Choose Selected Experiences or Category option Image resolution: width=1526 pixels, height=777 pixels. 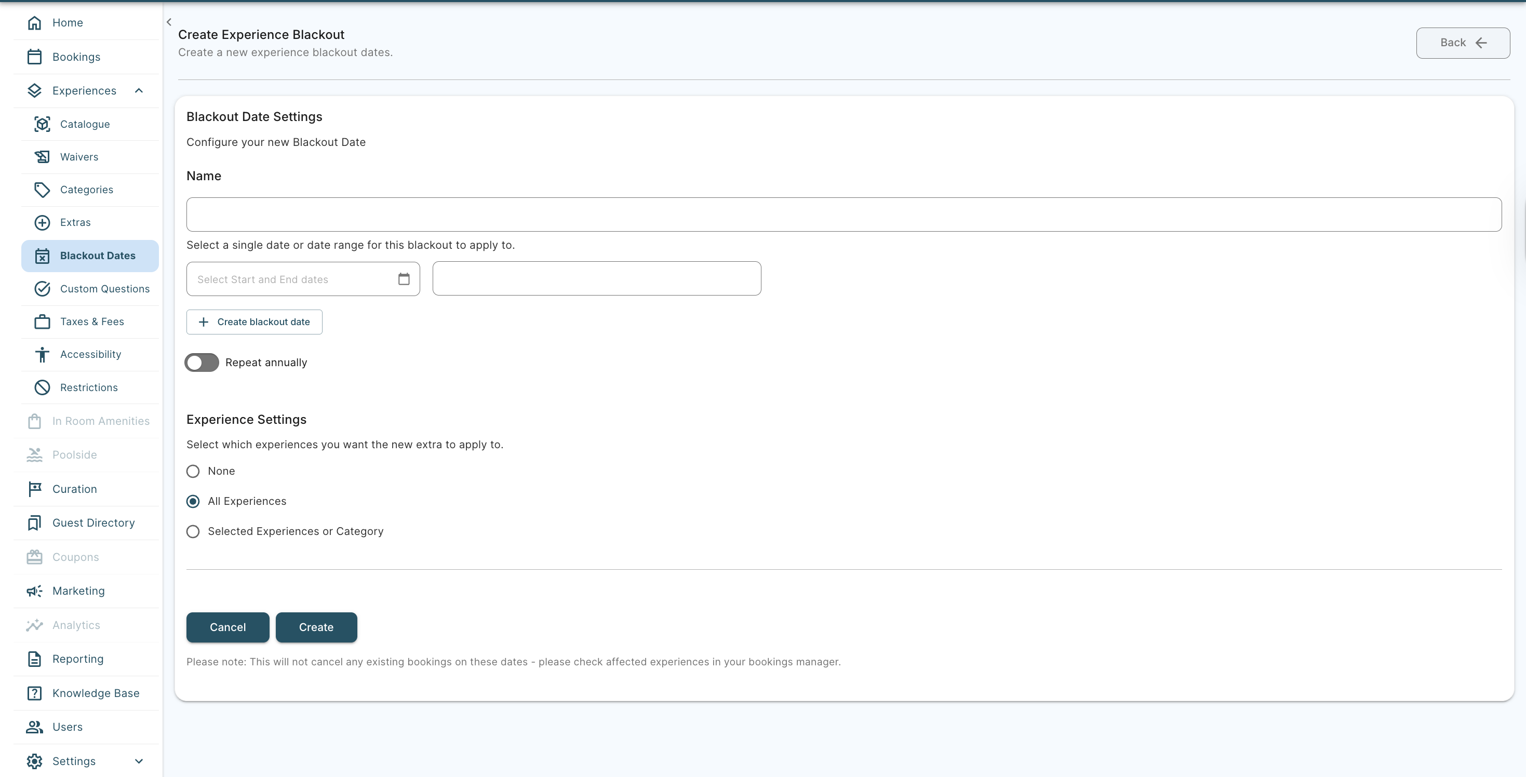point(193,532)
